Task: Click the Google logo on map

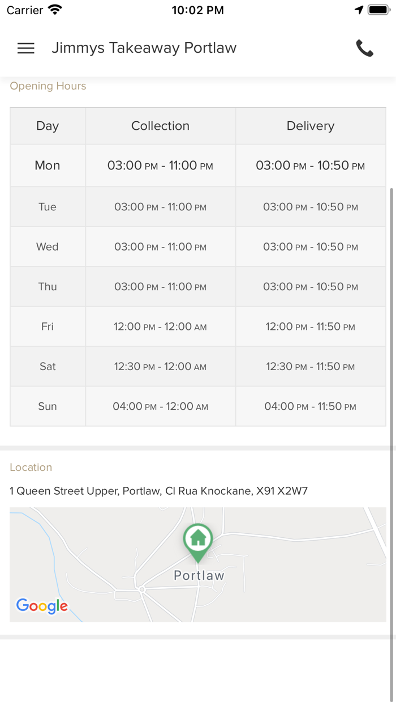Action: coord(42,606)
